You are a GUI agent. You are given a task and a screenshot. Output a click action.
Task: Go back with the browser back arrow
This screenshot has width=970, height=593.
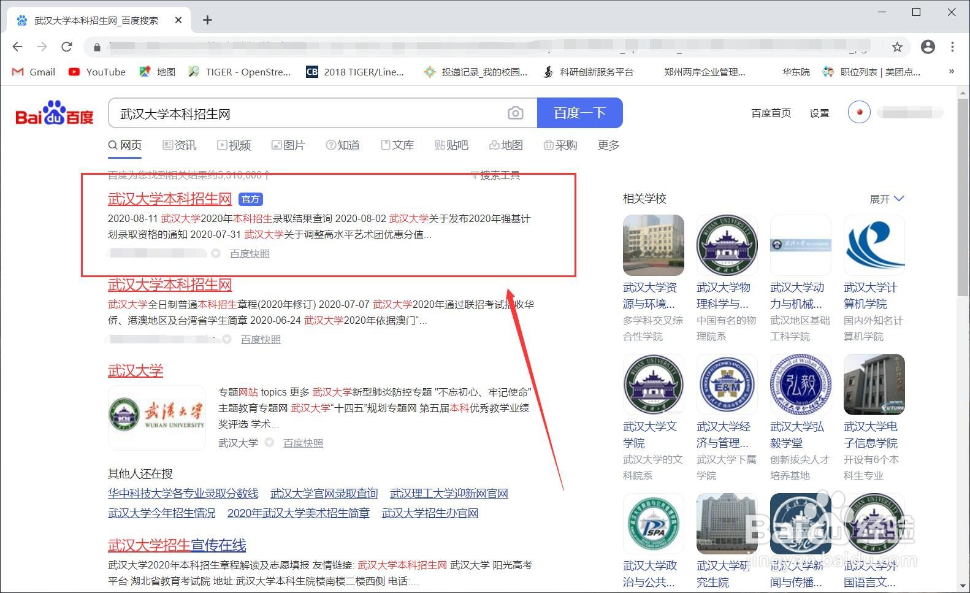[x=17, y=47]
